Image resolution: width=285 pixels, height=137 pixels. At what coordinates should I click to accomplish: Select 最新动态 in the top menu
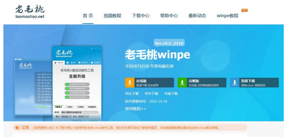[x=197, y=15]
